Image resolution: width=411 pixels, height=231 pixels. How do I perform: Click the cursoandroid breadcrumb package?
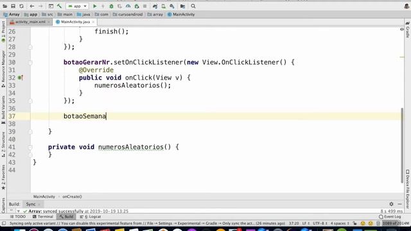128,14
